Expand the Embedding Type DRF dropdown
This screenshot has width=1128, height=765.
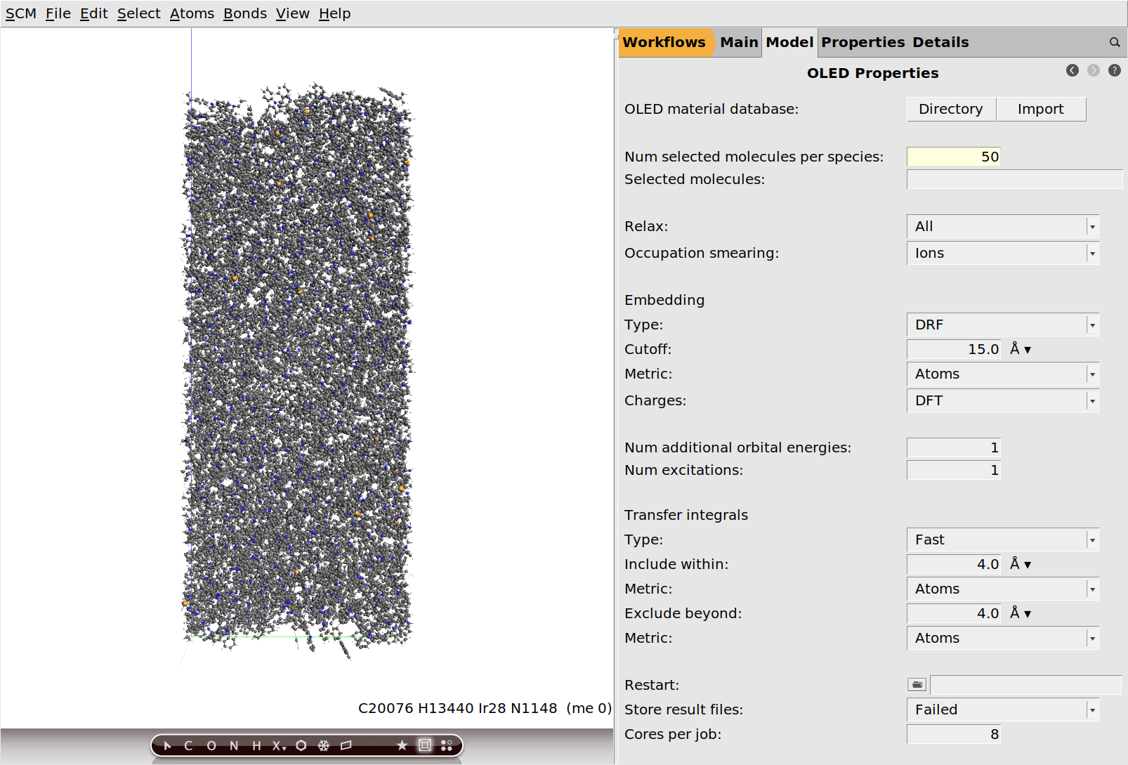[1002, 325]
